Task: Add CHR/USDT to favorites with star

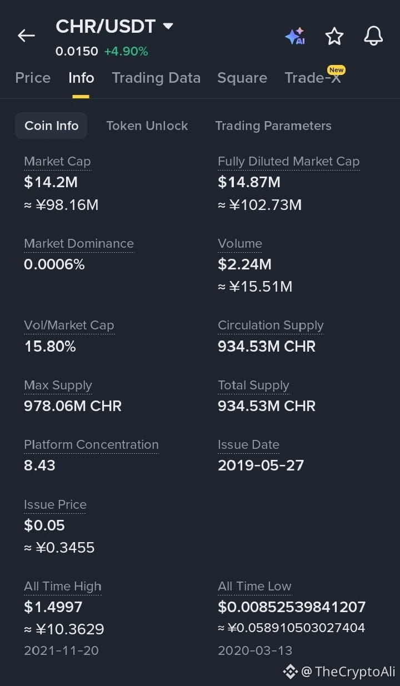Action: (334, 36)
